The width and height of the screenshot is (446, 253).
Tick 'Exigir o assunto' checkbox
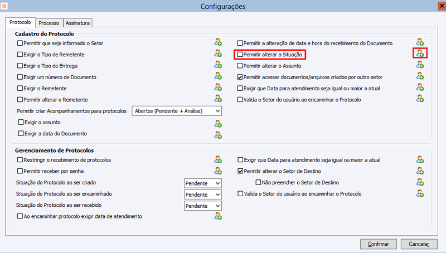click(x=21, y=122)
